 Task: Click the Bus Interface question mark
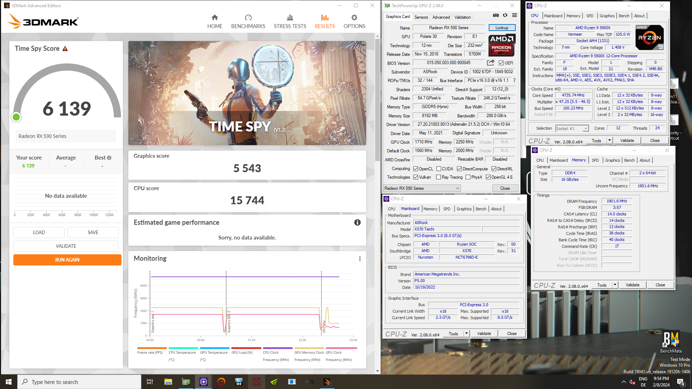514,80
